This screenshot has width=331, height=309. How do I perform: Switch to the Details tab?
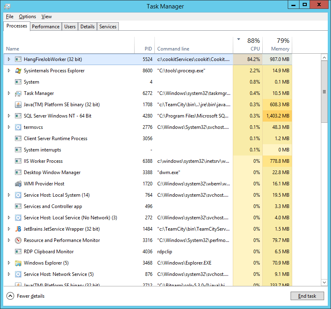(x=87, y=27)
